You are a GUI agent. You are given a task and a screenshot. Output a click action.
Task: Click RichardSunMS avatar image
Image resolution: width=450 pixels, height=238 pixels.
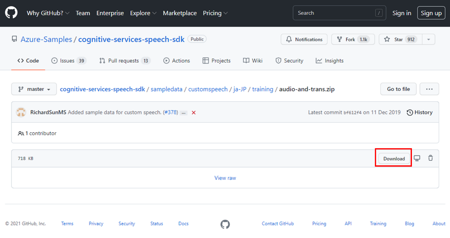[21, 112]
